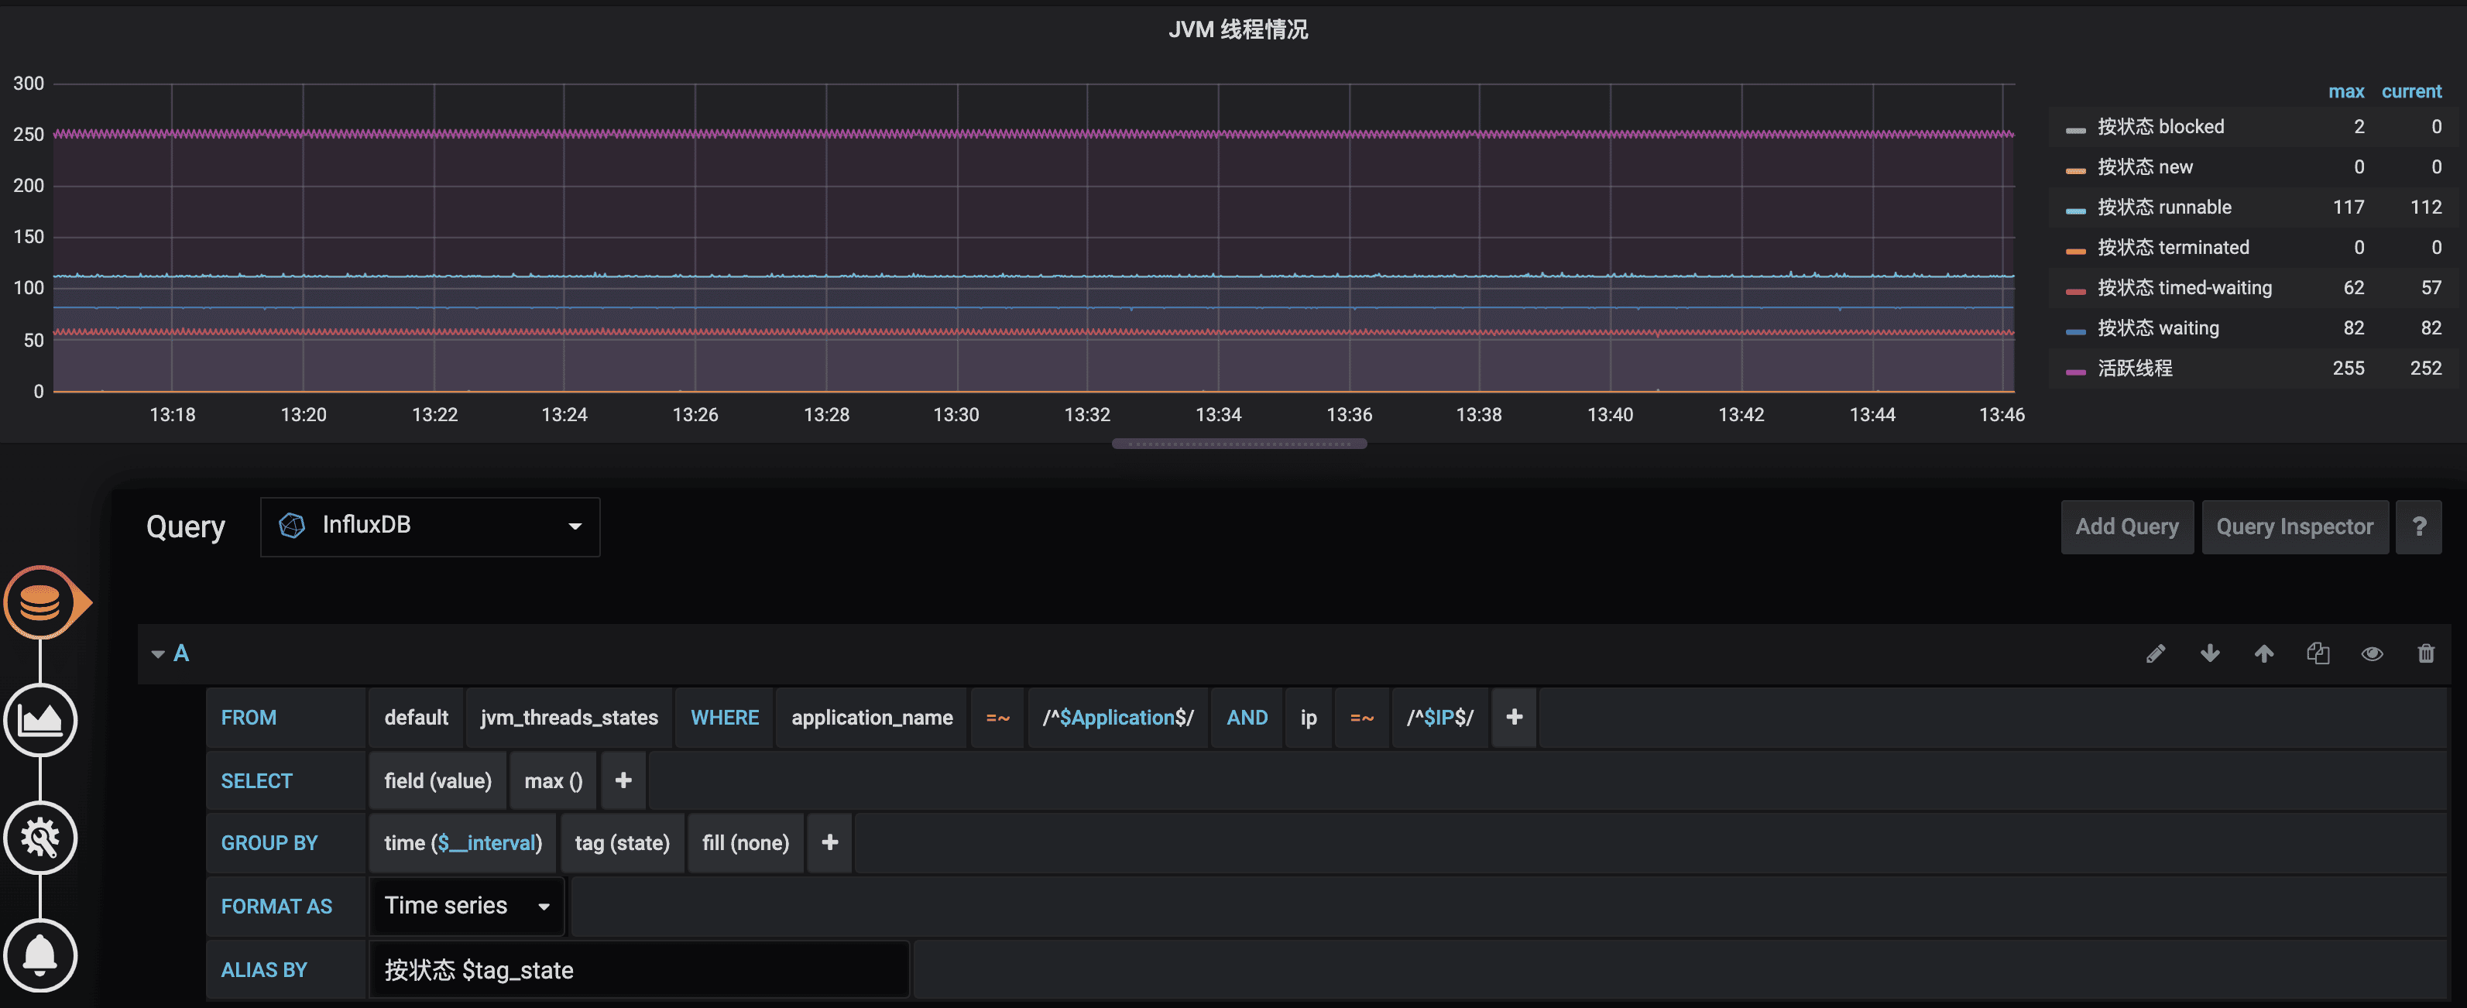
Task: Collapse query A row
Action: (x=158, y=654)
